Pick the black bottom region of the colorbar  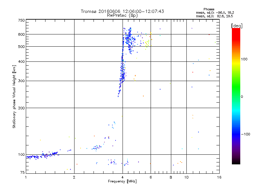pos(236,162)
